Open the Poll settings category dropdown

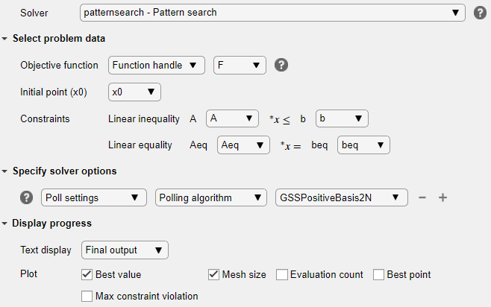coord(94,197)
